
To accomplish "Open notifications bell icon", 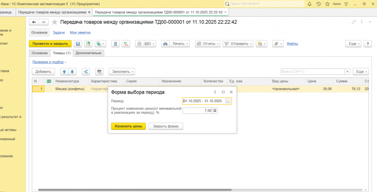I will coord(309,4).
